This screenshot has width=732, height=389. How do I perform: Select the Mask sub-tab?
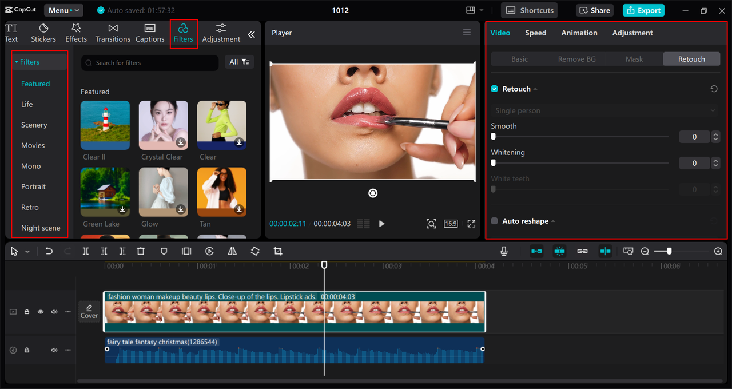coord(634,59)
